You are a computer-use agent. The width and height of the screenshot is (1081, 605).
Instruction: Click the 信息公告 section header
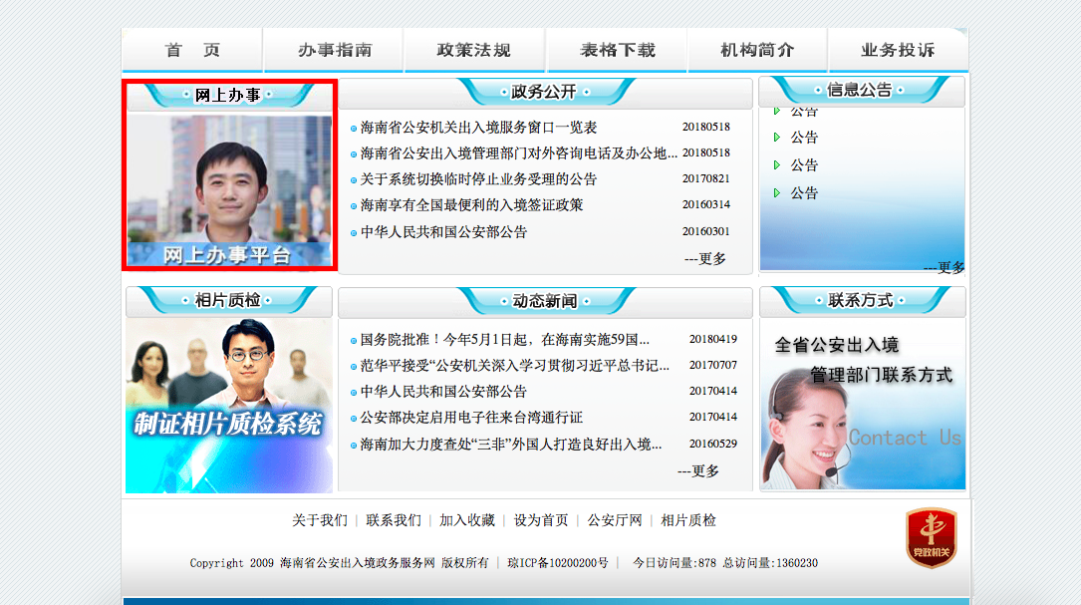click(860, 90)
